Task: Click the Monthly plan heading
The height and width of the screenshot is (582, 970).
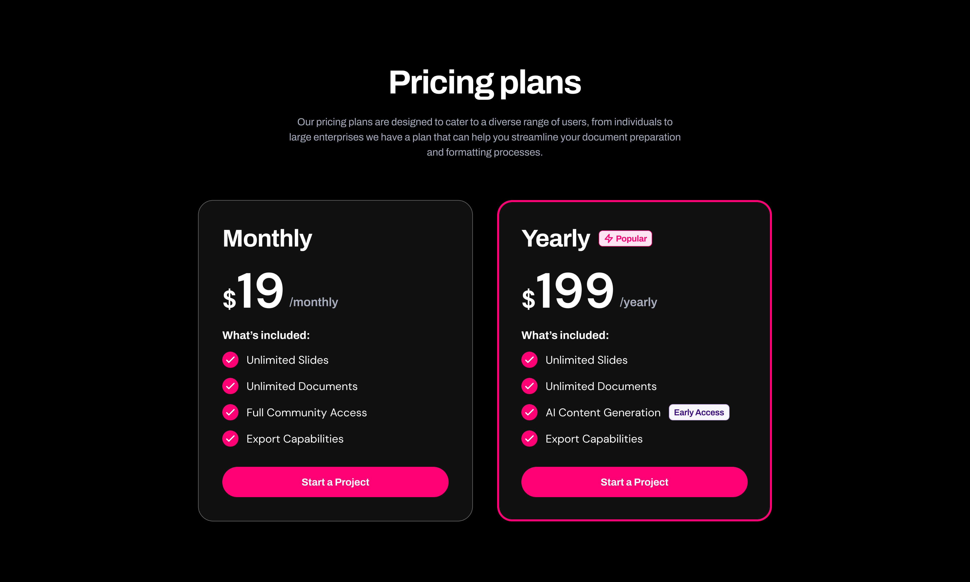Action: pyautogui.click(x=268, y=238)
